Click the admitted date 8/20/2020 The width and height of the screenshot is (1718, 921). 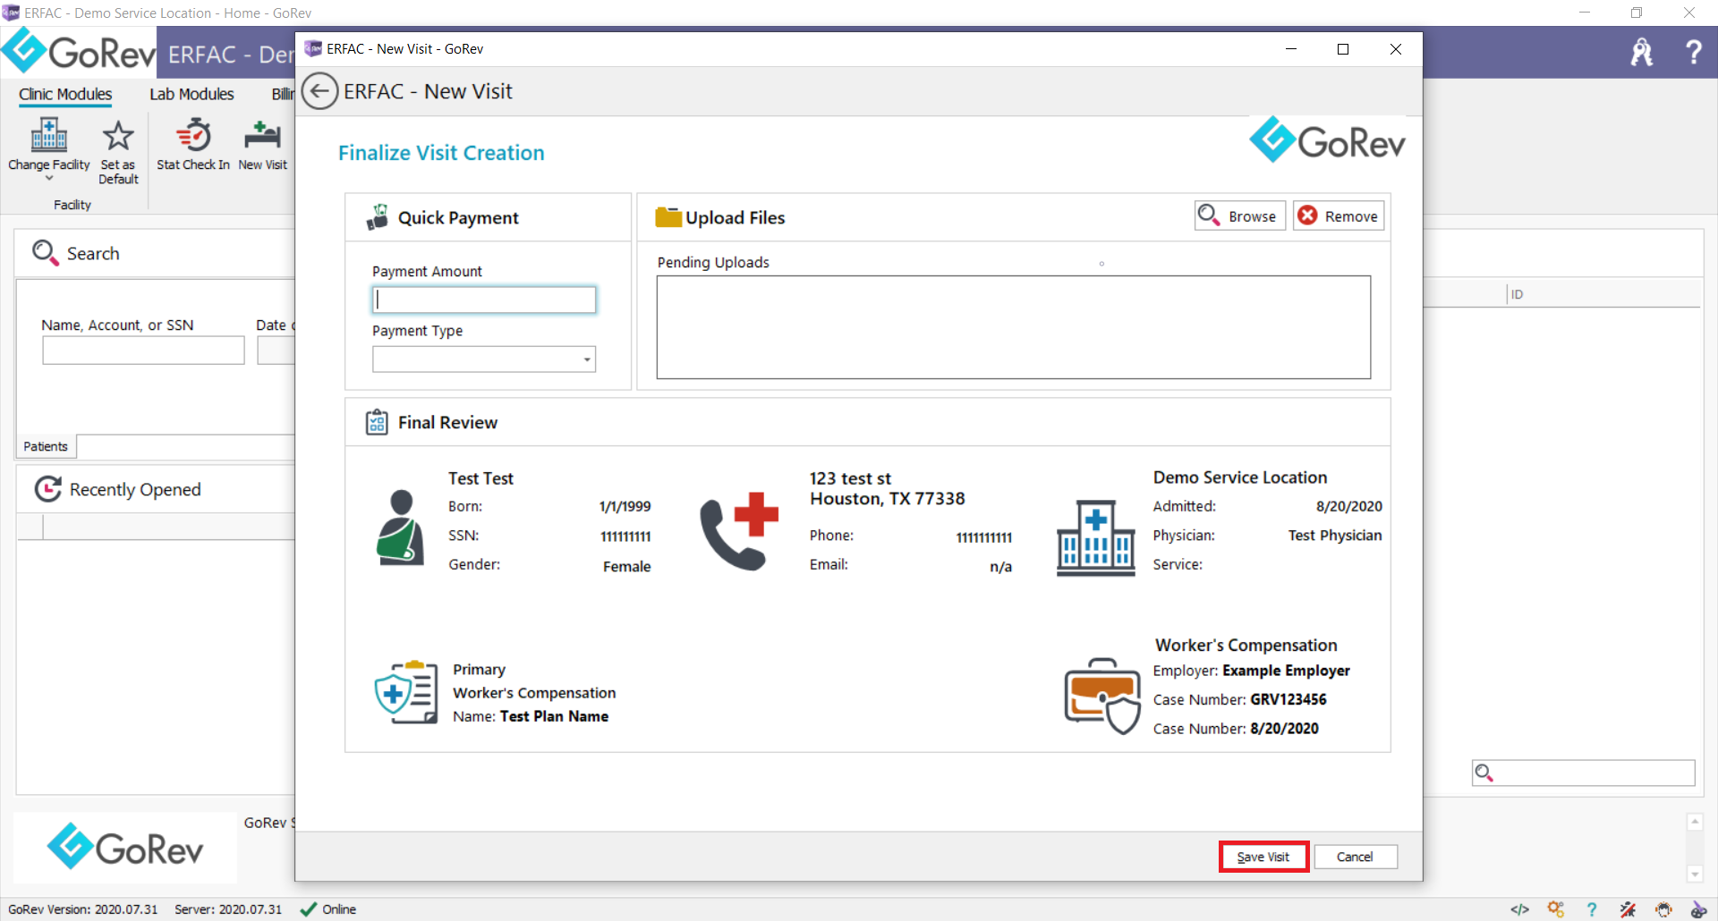1348,506
